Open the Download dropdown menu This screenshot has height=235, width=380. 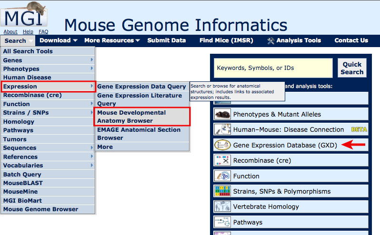59,40
